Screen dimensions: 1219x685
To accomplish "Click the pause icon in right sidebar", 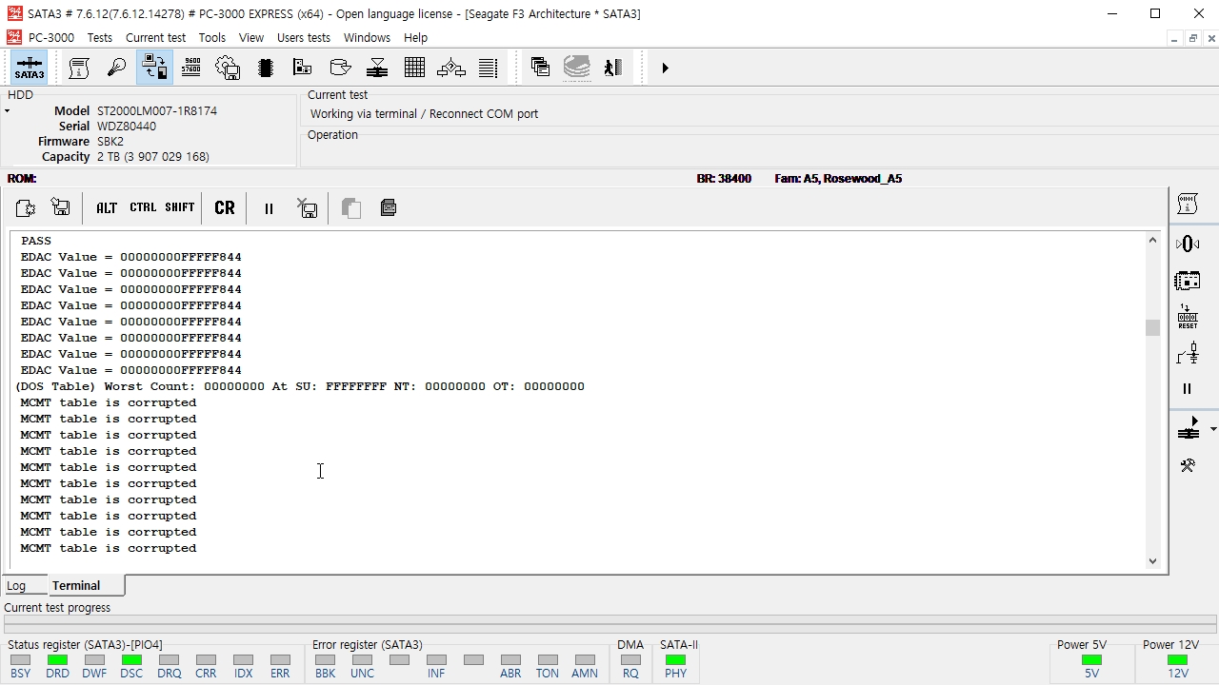I will coord(1188,388).
